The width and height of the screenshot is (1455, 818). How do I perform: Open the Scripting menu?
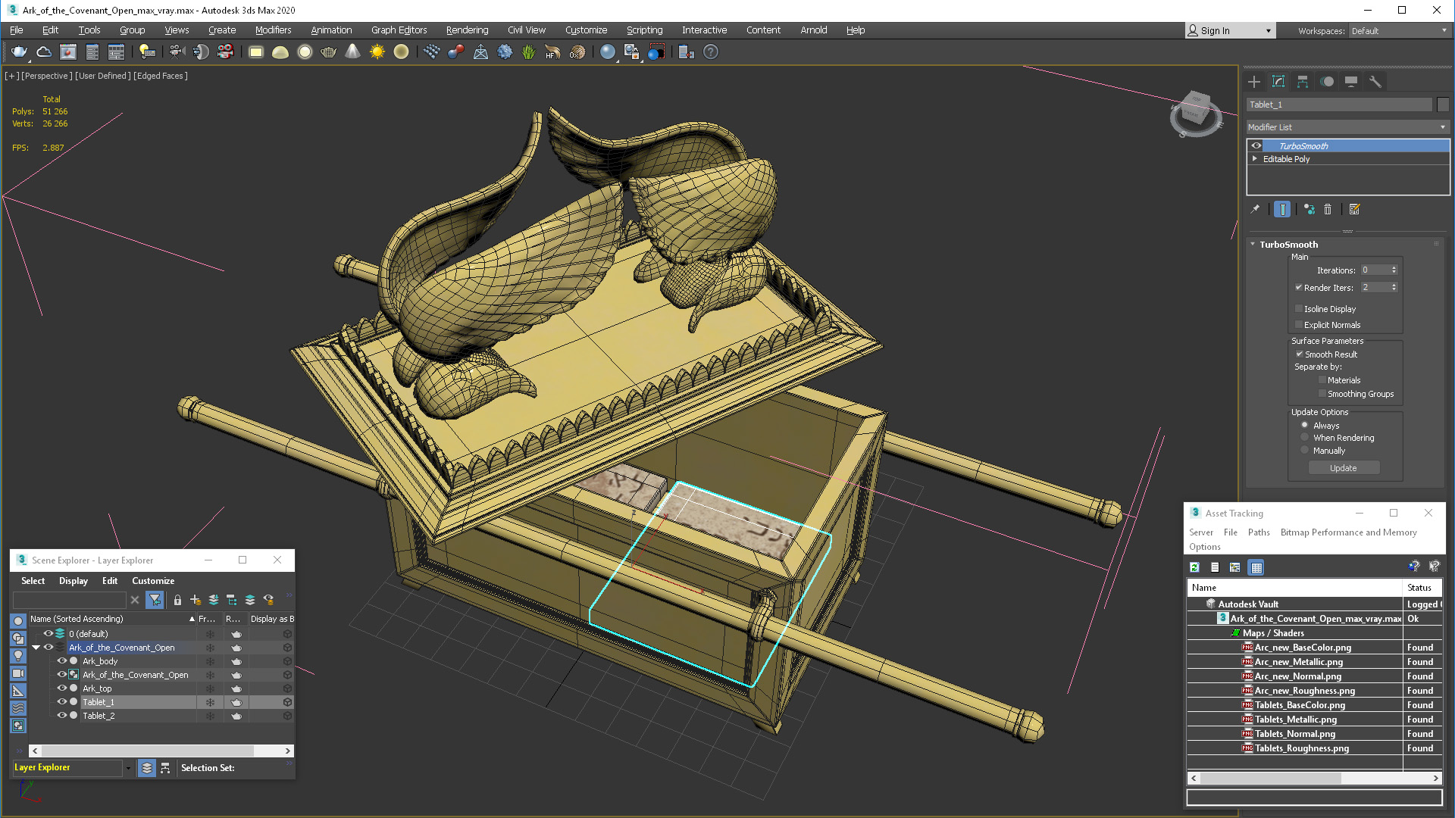tap(644, 30)
